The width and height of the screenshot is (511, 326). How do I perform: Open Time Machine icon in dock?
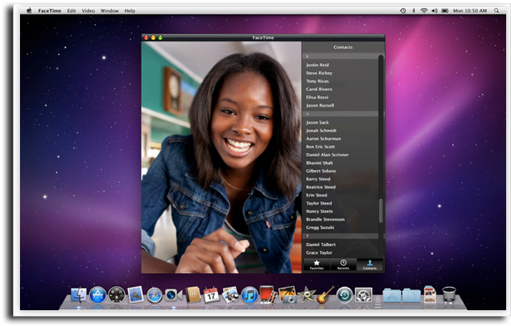(344, 295)
